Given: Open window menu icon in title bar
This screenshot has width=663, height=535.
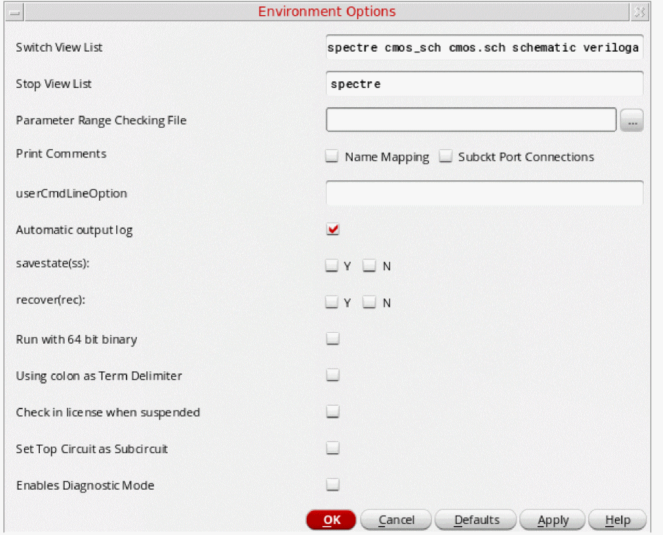Looking at the screenshot, I should coord(15,12).
